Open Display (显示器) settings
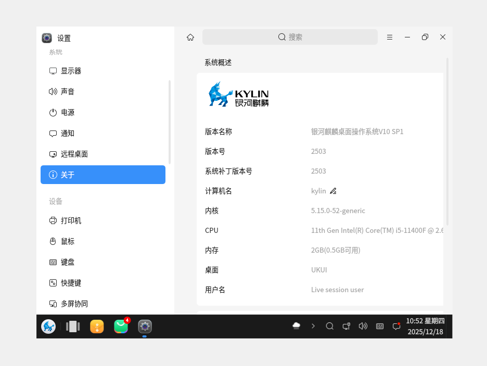This screenshot has height=366, width=487. 103,71
